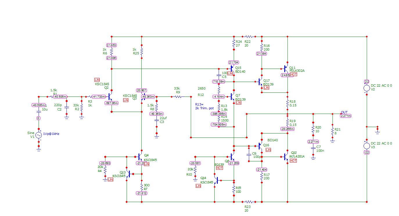399x216 pixels.
Task: Click the -21.812 voltage label
Action: pos(142,193)
